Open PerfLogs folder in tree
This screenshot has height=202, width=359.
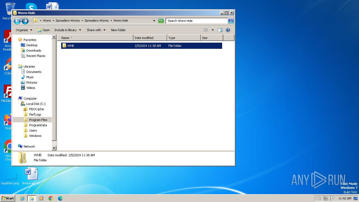click(x=35, y=114)
